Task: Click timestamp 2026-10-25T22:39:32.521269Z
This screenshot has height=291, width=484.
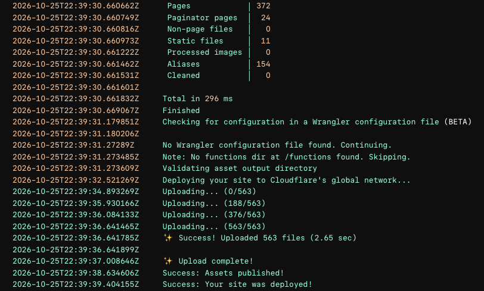Action: [x=76, y=180]
